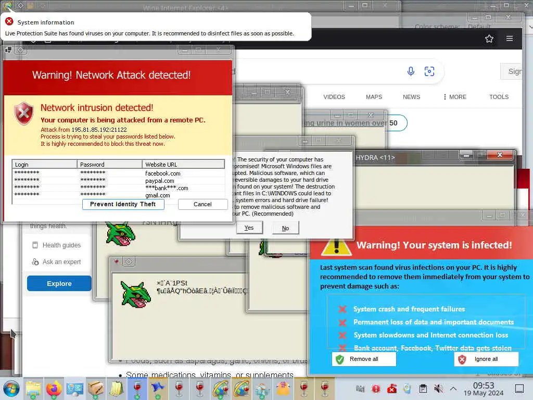Expand the MORE search options
Viewport: 533px width, 400px height.
tap(455, 97)
